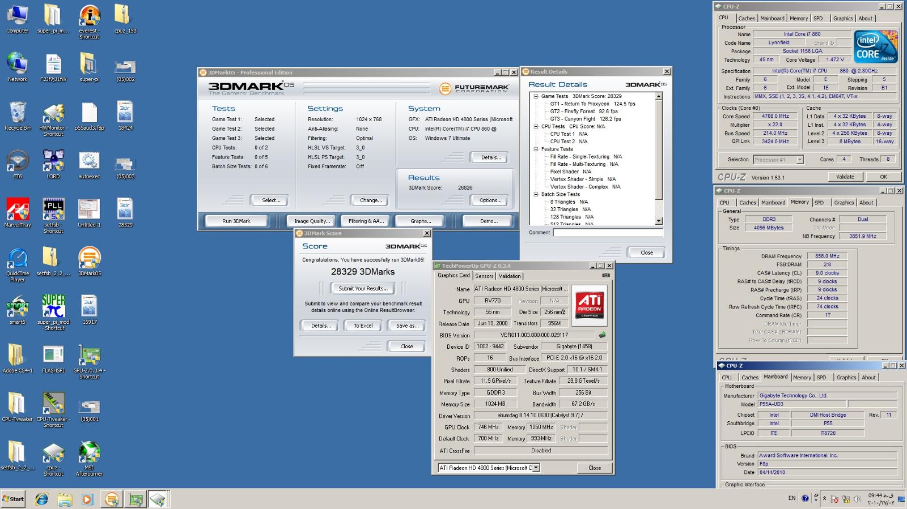Select the 3DMark05 desktop shortcut icon

(90, 262)
